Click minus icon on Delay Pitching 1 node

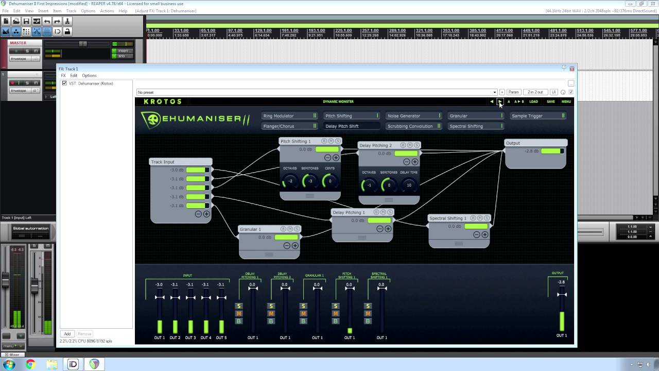point(379,229)
